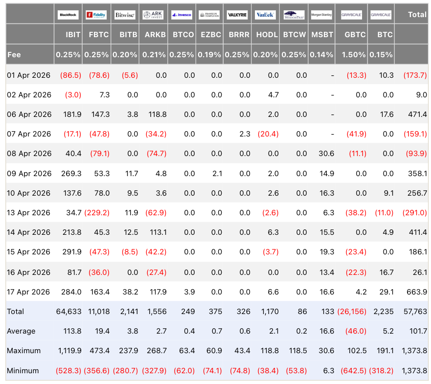Open the Invesco logo
The width and height of the screenshot is (431, 384).
[x=181, y=15]
